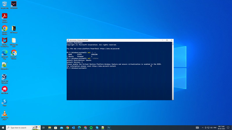This screenshot has width=232, height=130.
Task: Open Photoshop from the taskbar
Action: point(109,128)
